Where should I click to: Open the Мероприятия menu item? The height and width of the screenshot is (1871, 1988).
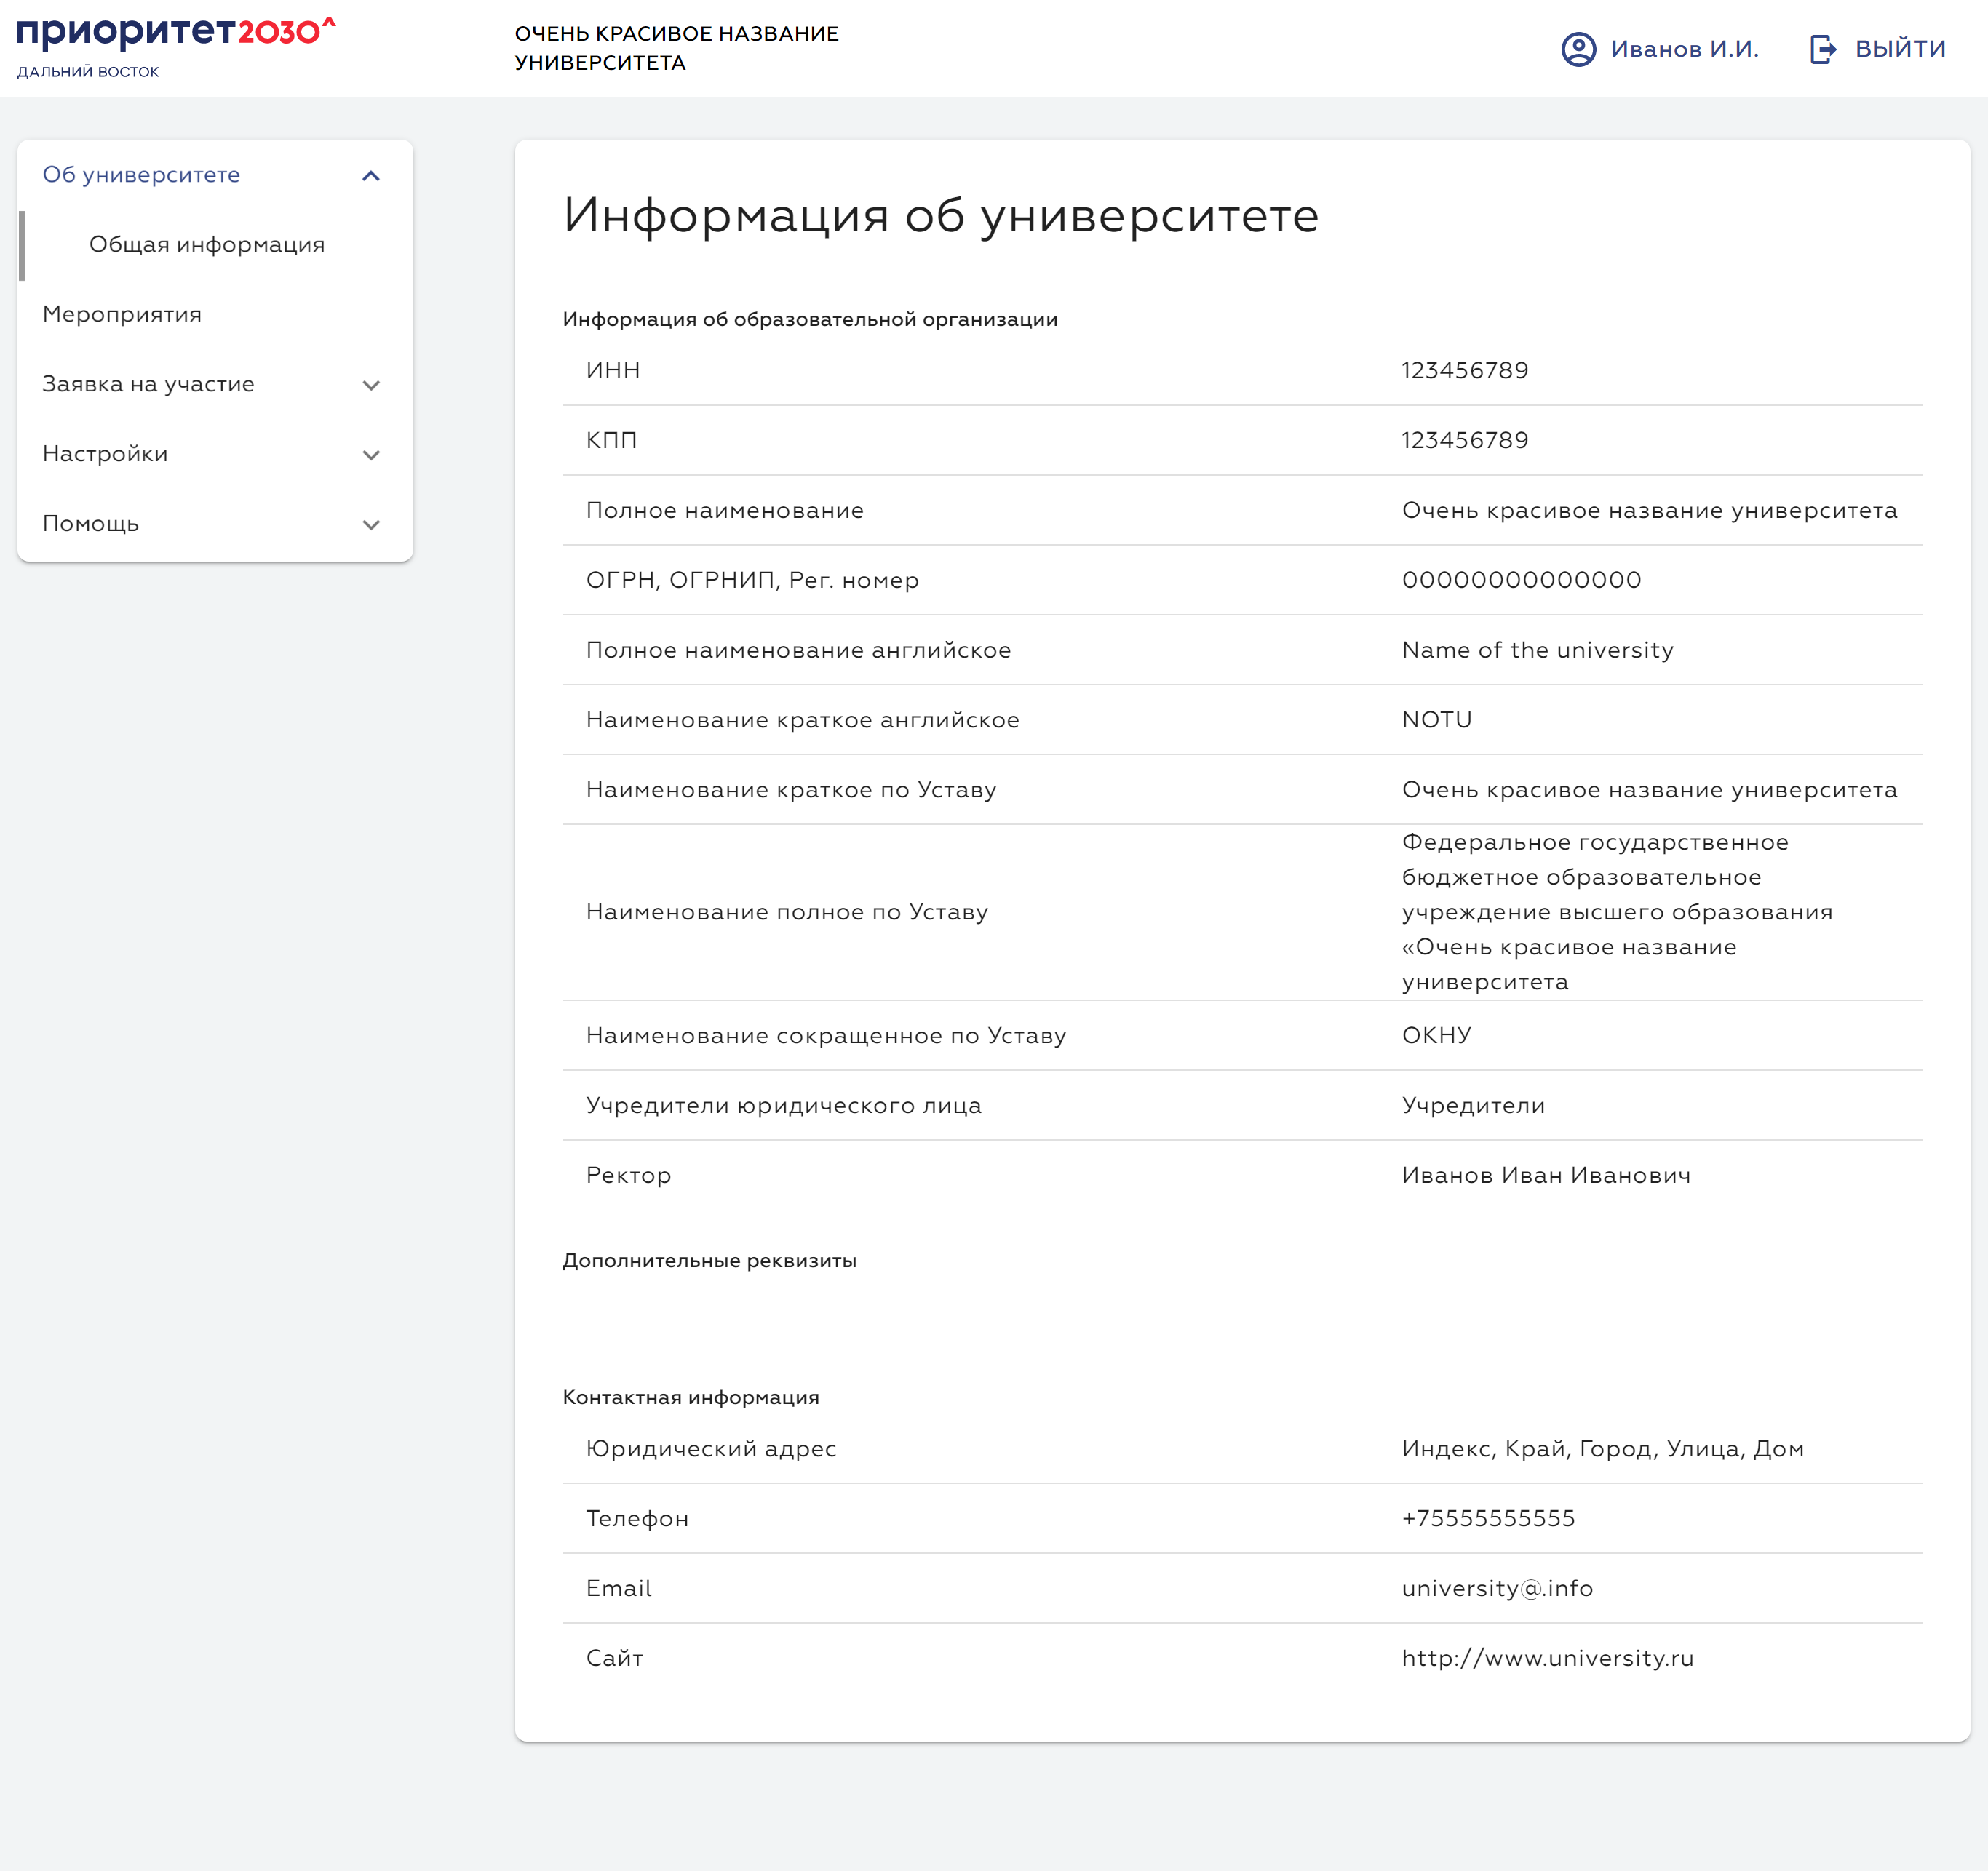tap(122, 315)
